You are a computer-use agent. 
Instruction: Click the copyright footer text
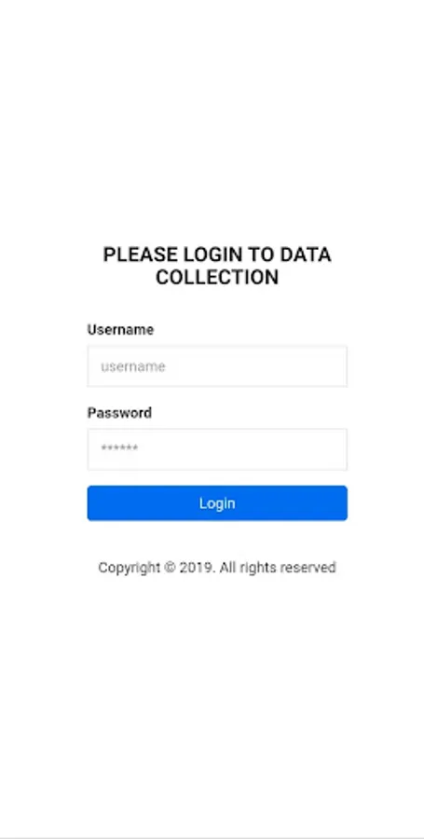coord(217,568)
